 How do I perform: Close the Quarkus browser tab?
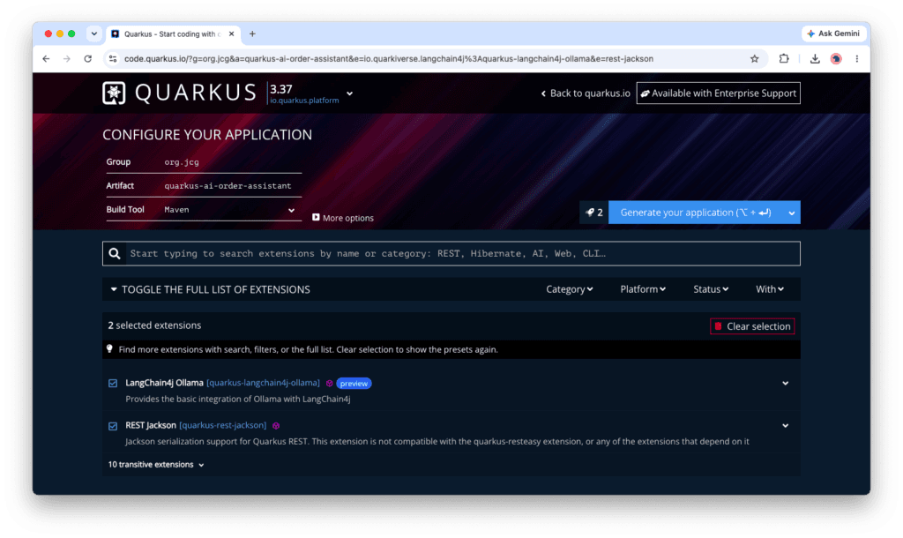coord(232,34)
